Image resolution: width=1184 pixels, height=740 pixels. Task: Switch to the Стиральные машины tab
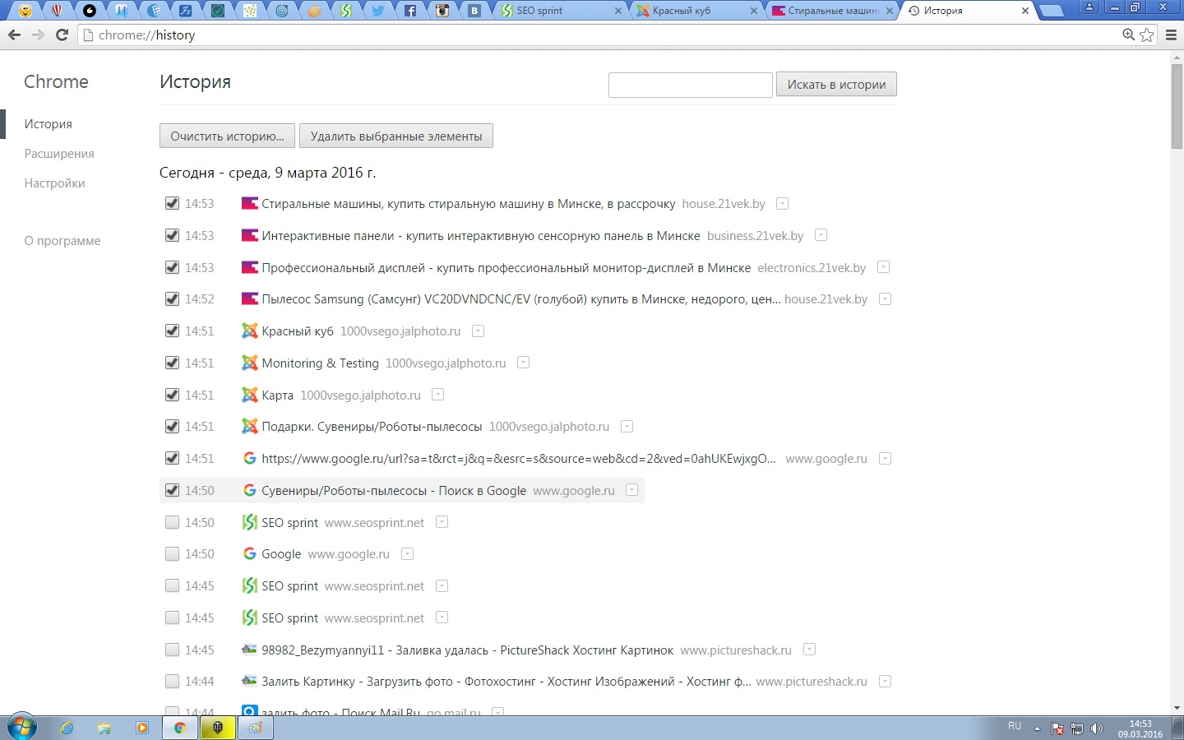[831, 11]
